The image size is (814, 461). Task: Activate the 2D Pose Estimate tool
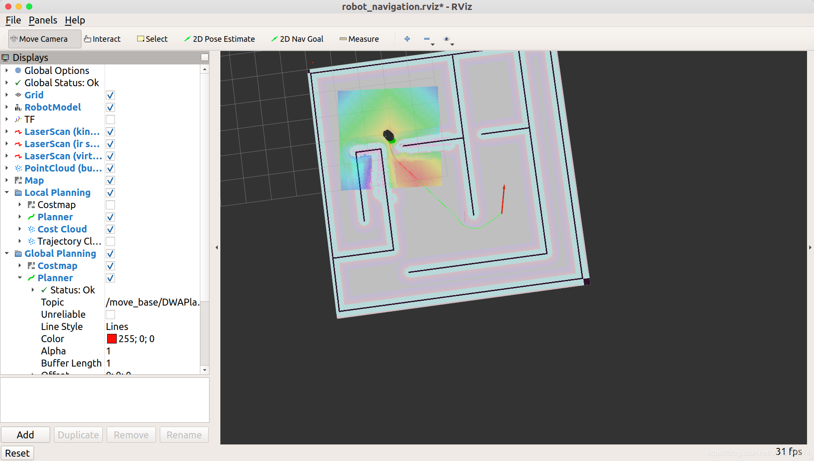(220, 39)
